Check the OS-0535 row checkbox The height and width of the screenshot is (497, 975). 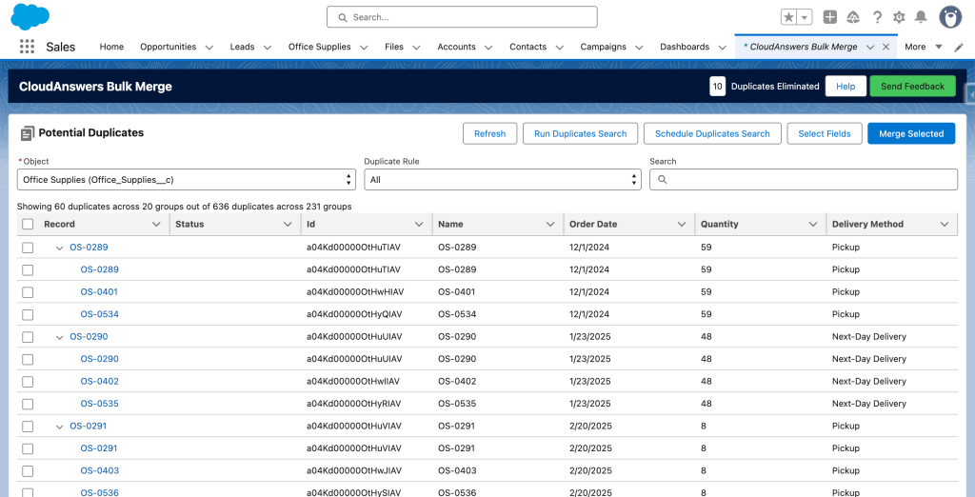tap(28, 405)
